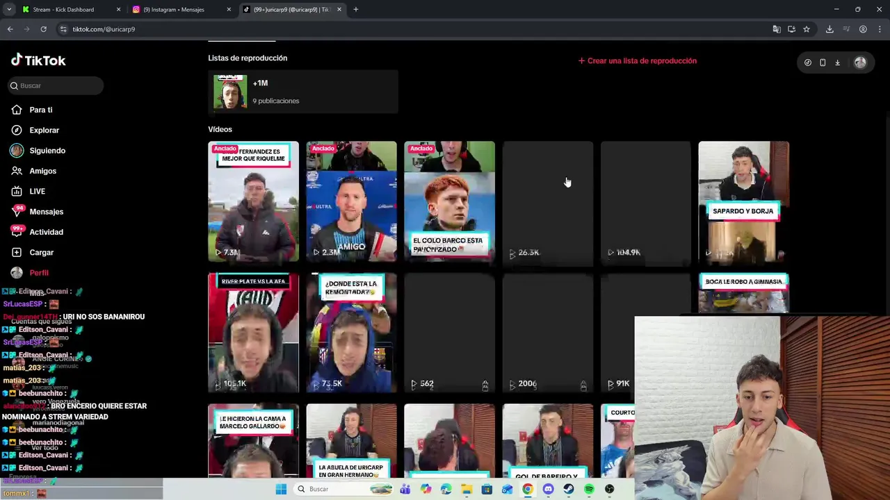Open Cargar upload page
The height and width of the screenshot is (500, 890).
[41, 252]
